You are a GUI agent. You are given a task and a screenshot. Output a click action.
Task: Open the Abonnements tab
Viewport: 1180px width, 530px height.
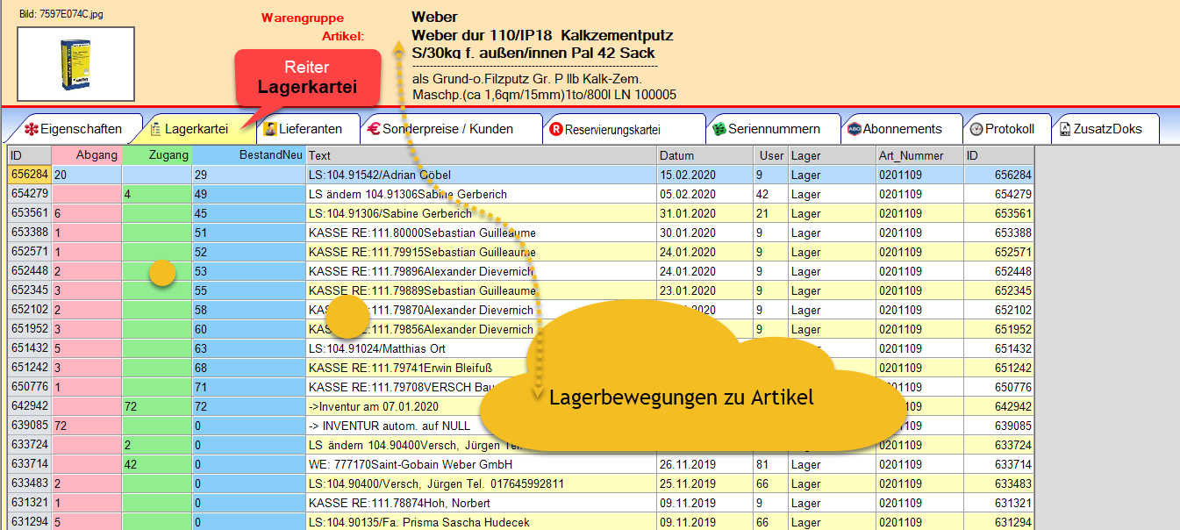902,129
